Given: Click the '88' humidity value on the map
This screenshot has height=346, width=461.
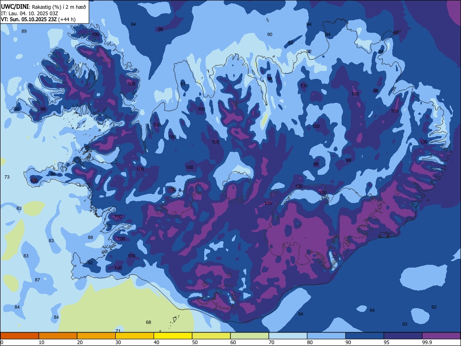Looking at the screenshot, I should tap(90, 237).
